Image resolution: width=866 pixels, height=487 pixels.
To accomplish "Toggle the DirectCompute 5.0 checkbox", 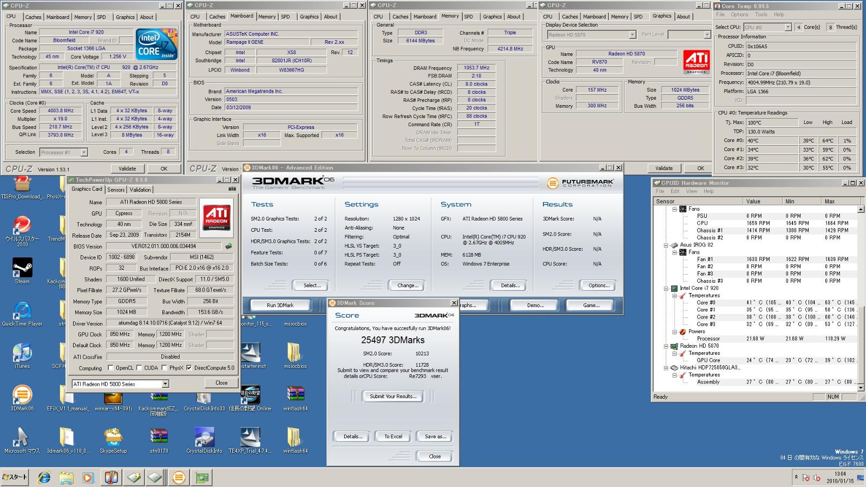I will (x=189, y=368).
